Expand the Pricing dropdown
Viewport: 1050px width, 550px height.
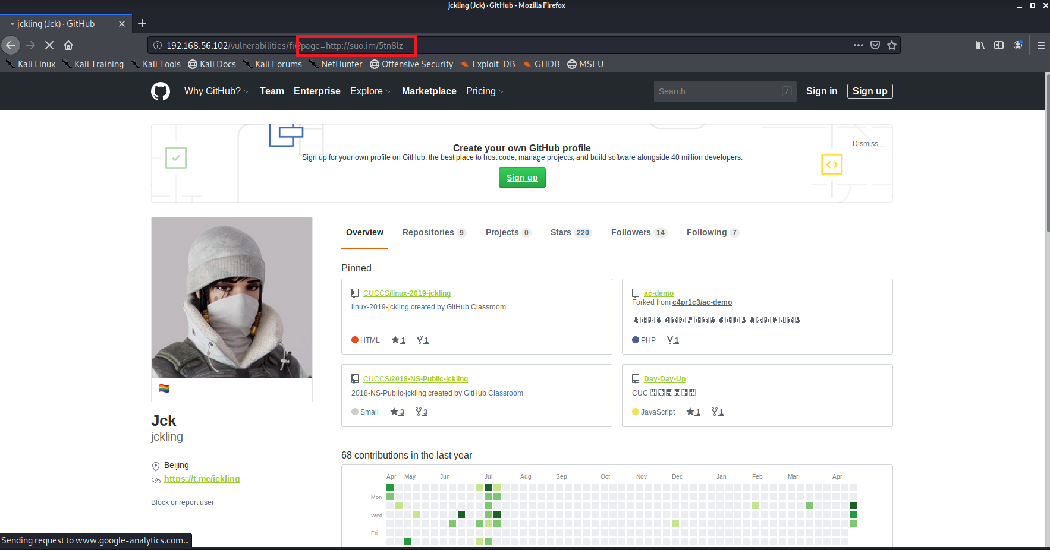pyautogui.click(x=485, y=91)
